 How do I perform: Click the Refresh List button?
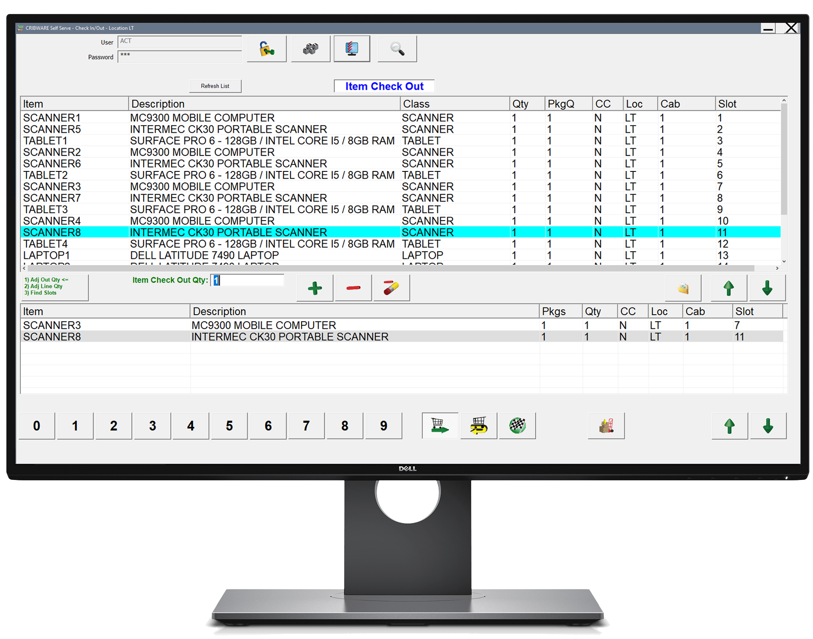215,86
